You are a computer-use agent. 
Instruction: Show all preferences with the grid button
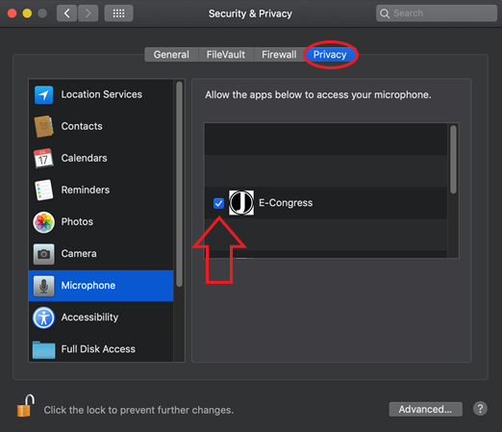click(x=118, y=13)
